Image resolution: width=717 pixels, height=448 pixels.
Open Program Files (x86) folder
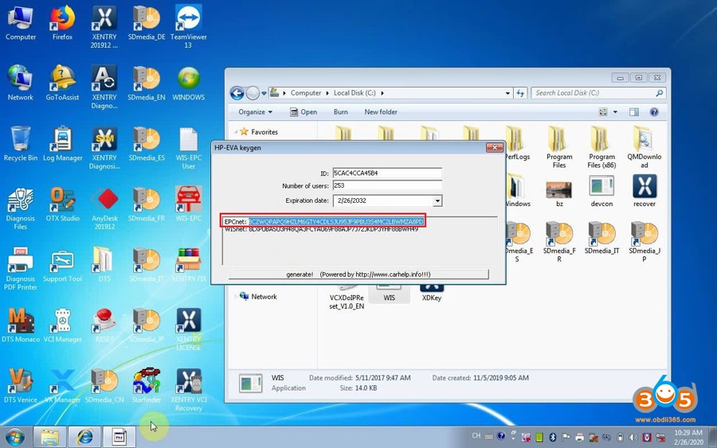[601, 147]
